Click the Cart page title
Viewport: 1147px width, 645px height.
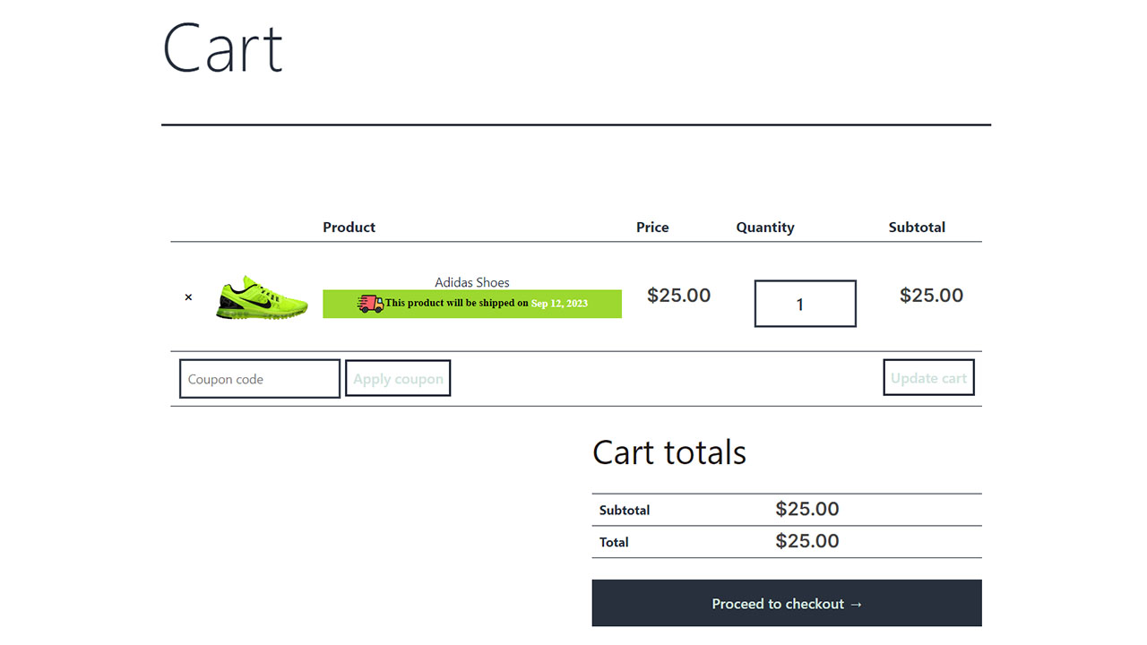coord(222,48)
